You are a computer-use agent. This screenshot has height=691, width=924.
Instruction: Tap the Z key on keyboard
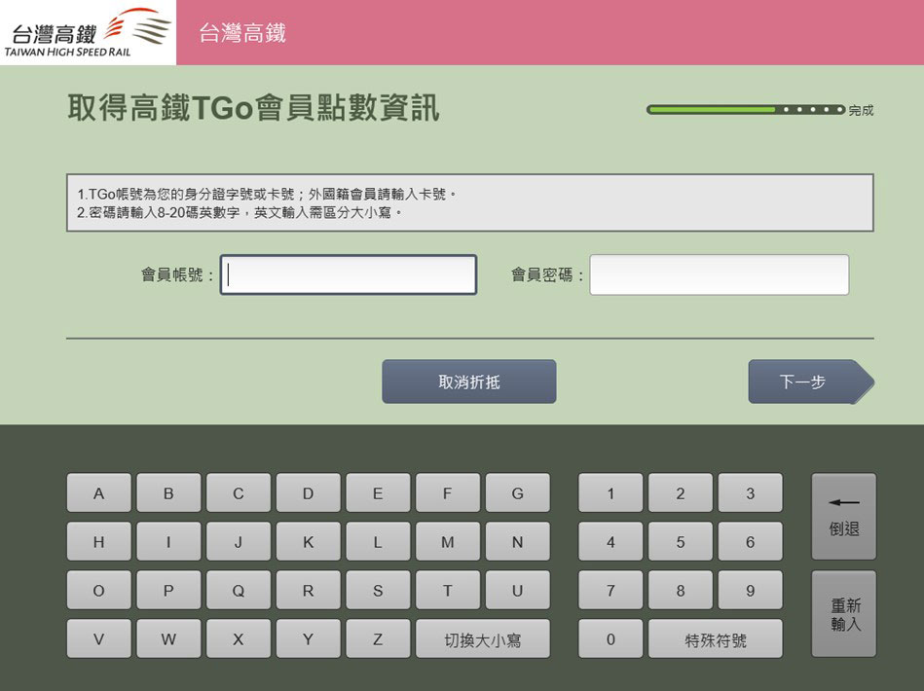378,638
